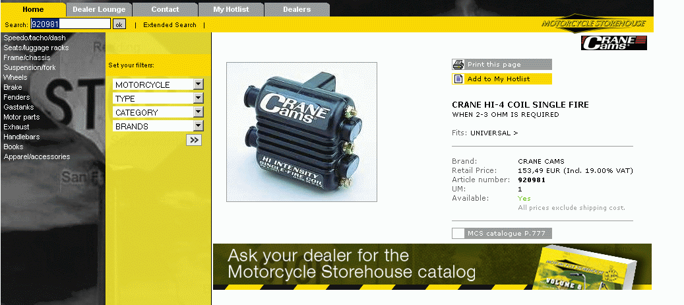Viewport: 684px width, 305px height.
Task: Select the Exhaust category in sidebar
Action: [16, 127]
